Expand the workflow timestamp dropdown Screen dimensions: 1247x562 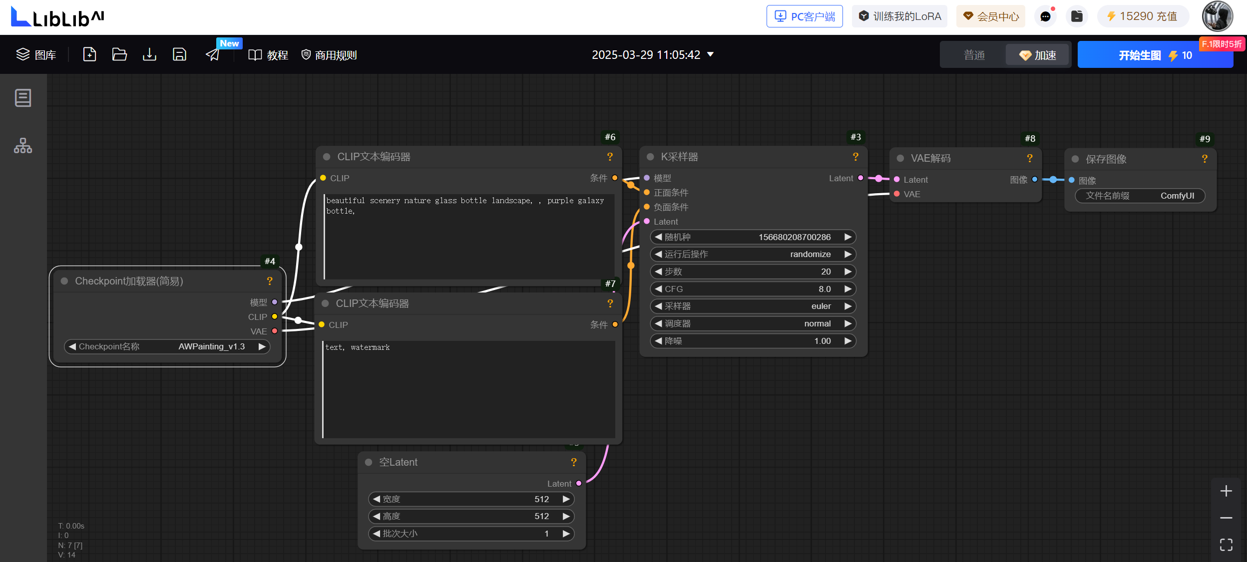pyautogui.click(x=711, y=54)
